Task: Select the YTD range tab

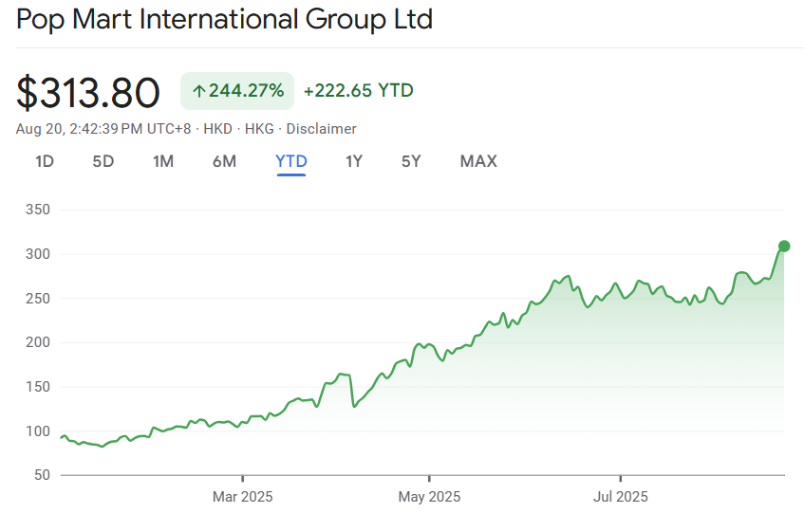Action: [291, 161]
